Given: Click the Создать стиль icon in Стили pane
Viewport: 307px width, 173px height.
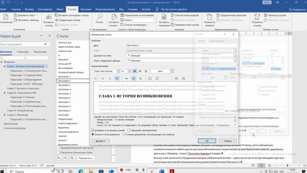Looking at the screenshot, I should click(59, 158).
